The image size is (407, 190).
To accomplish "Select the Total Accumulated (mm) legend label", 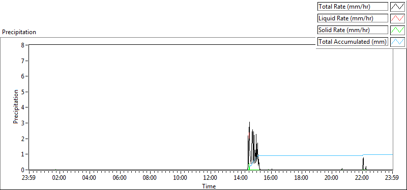I will [x=353, y=42].
